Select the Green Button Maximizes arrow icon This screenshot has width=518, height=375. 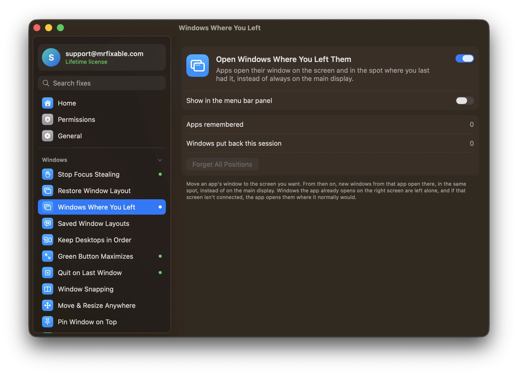pos(48,256)
